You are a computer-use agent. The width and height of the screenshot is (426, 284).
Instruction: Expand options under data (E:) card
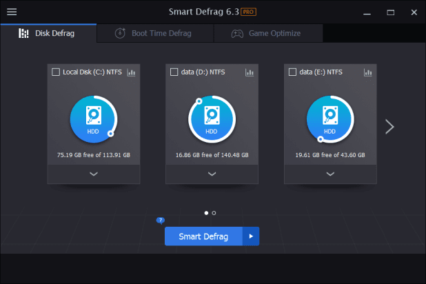click(x=330, y=174)
